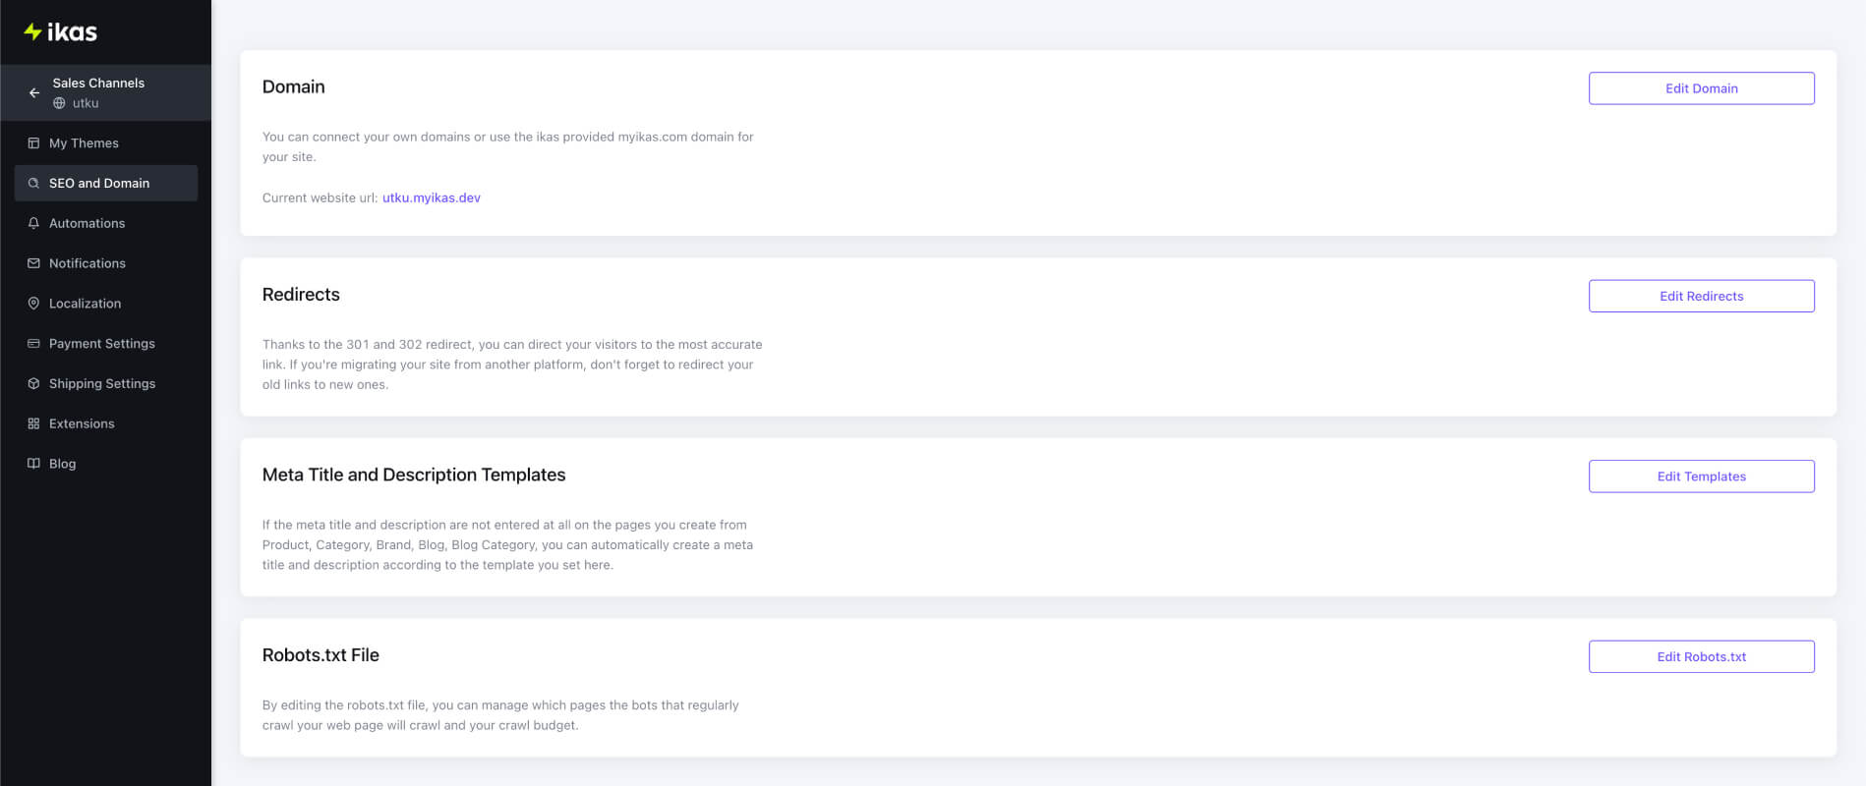
Task: Click the Edit Redirects button
Action: [x=1701, y=296]
